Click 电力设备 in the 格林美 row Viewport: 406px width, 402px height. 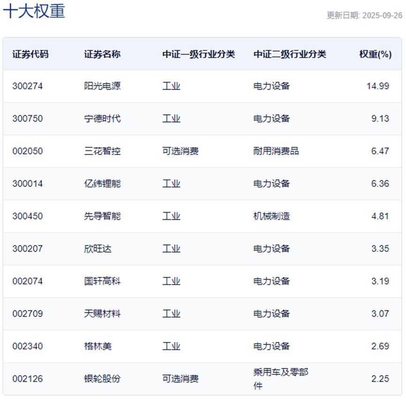pyautogui.click(x=272, y=346)
